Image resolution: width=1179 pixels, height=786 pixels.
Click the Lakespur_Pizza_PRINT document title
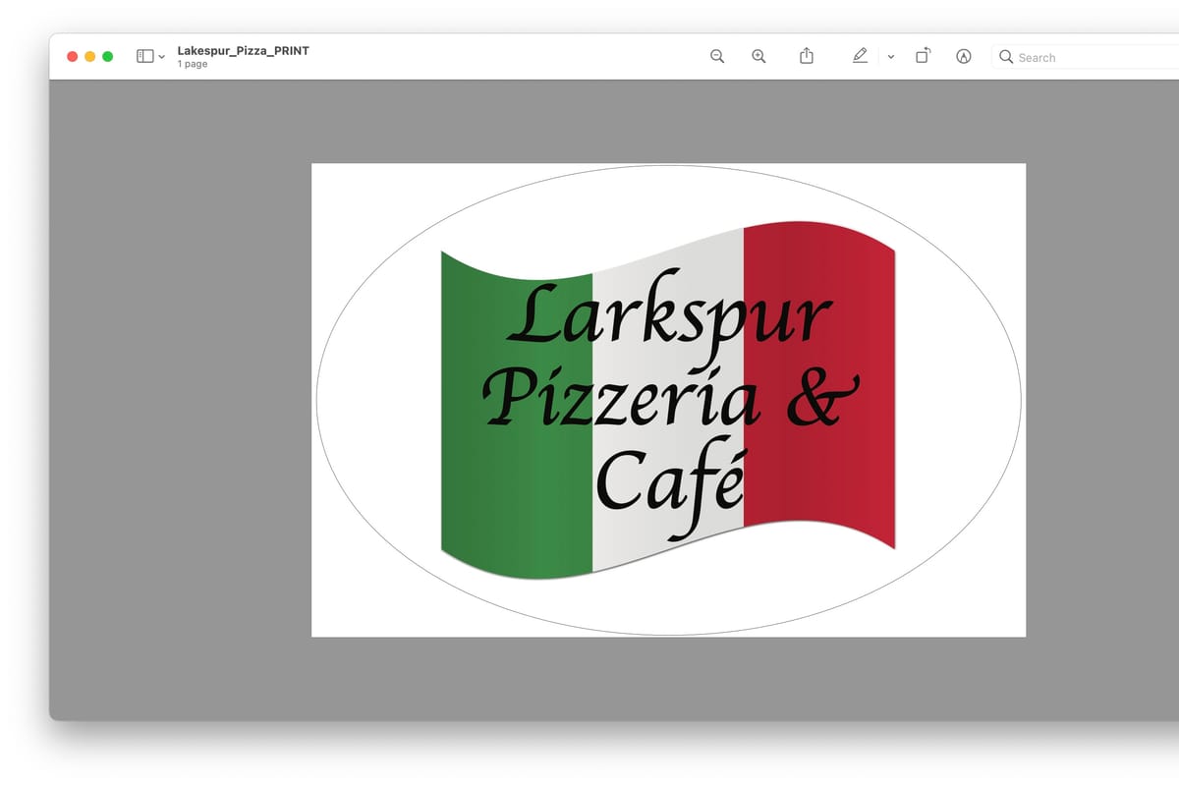coord(244,50)
